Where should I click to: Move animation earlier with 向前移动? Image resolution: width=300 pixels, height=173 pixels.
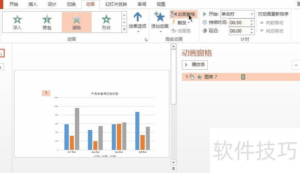click(271, 23)
